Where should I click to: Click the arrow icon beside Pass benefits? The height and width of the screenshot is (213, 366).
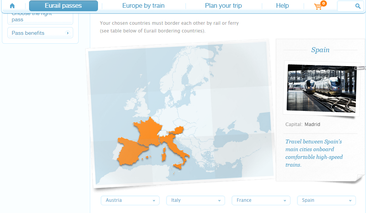point(68,33)
